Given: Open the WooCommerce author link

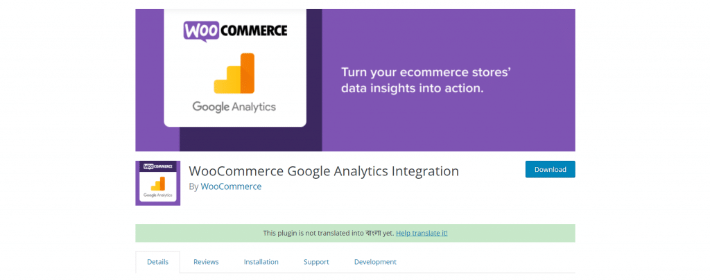Looking at the screenshot, I should [x=231, y=186].
